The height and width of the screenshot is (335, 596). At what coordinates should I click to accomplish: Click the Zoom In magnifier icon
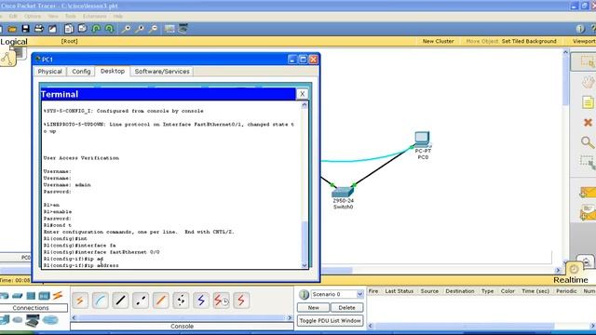pos(126,29)
